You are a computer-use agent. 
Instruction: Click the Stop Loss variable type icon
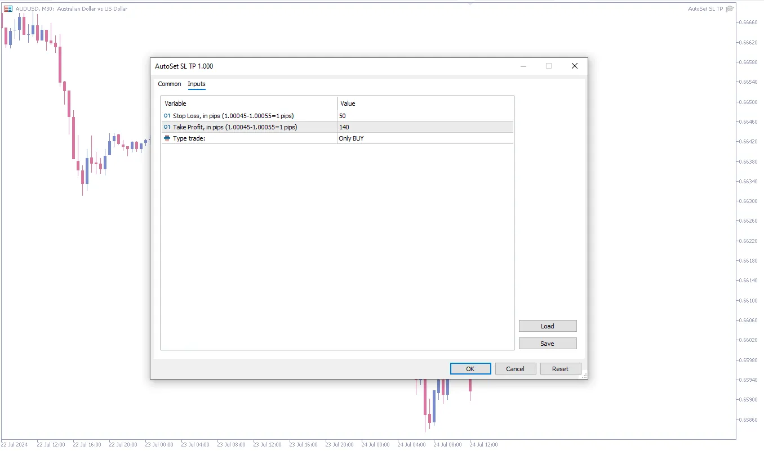coord(167,116)
